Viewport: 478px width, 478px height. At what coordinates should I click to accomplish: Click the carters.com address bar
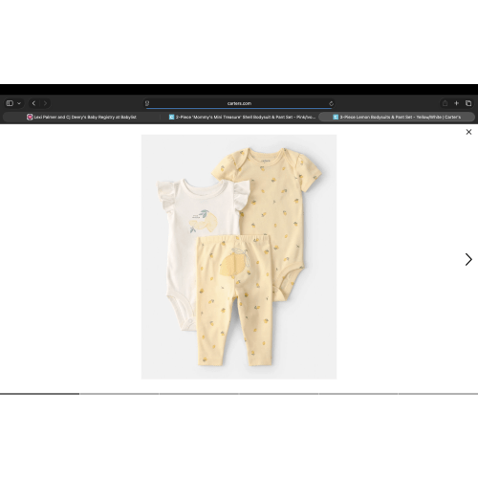click(239, 103)
